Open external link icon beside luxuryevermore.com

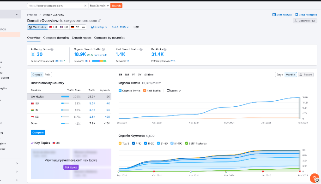(x=99, y=21)
